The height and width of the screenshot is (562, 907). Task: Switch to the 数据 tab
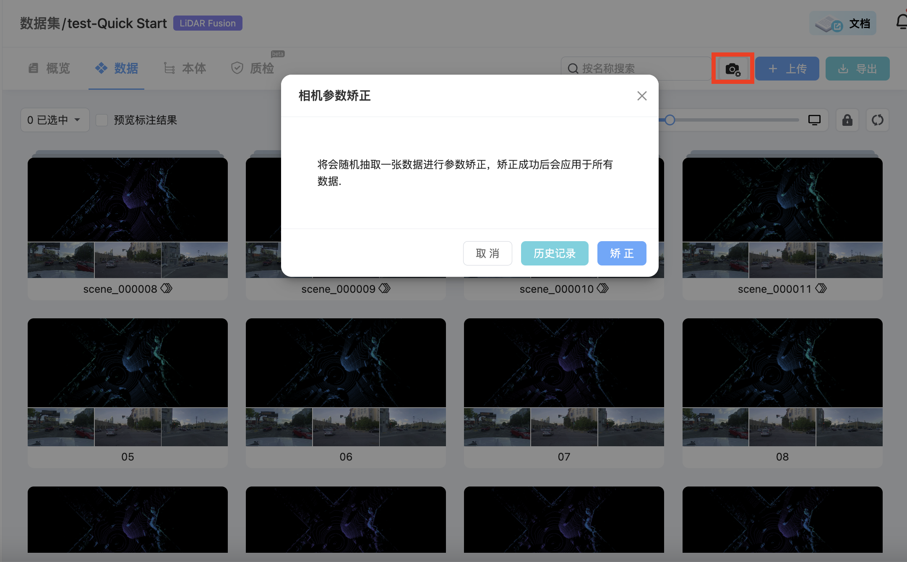tap(117, 68)
